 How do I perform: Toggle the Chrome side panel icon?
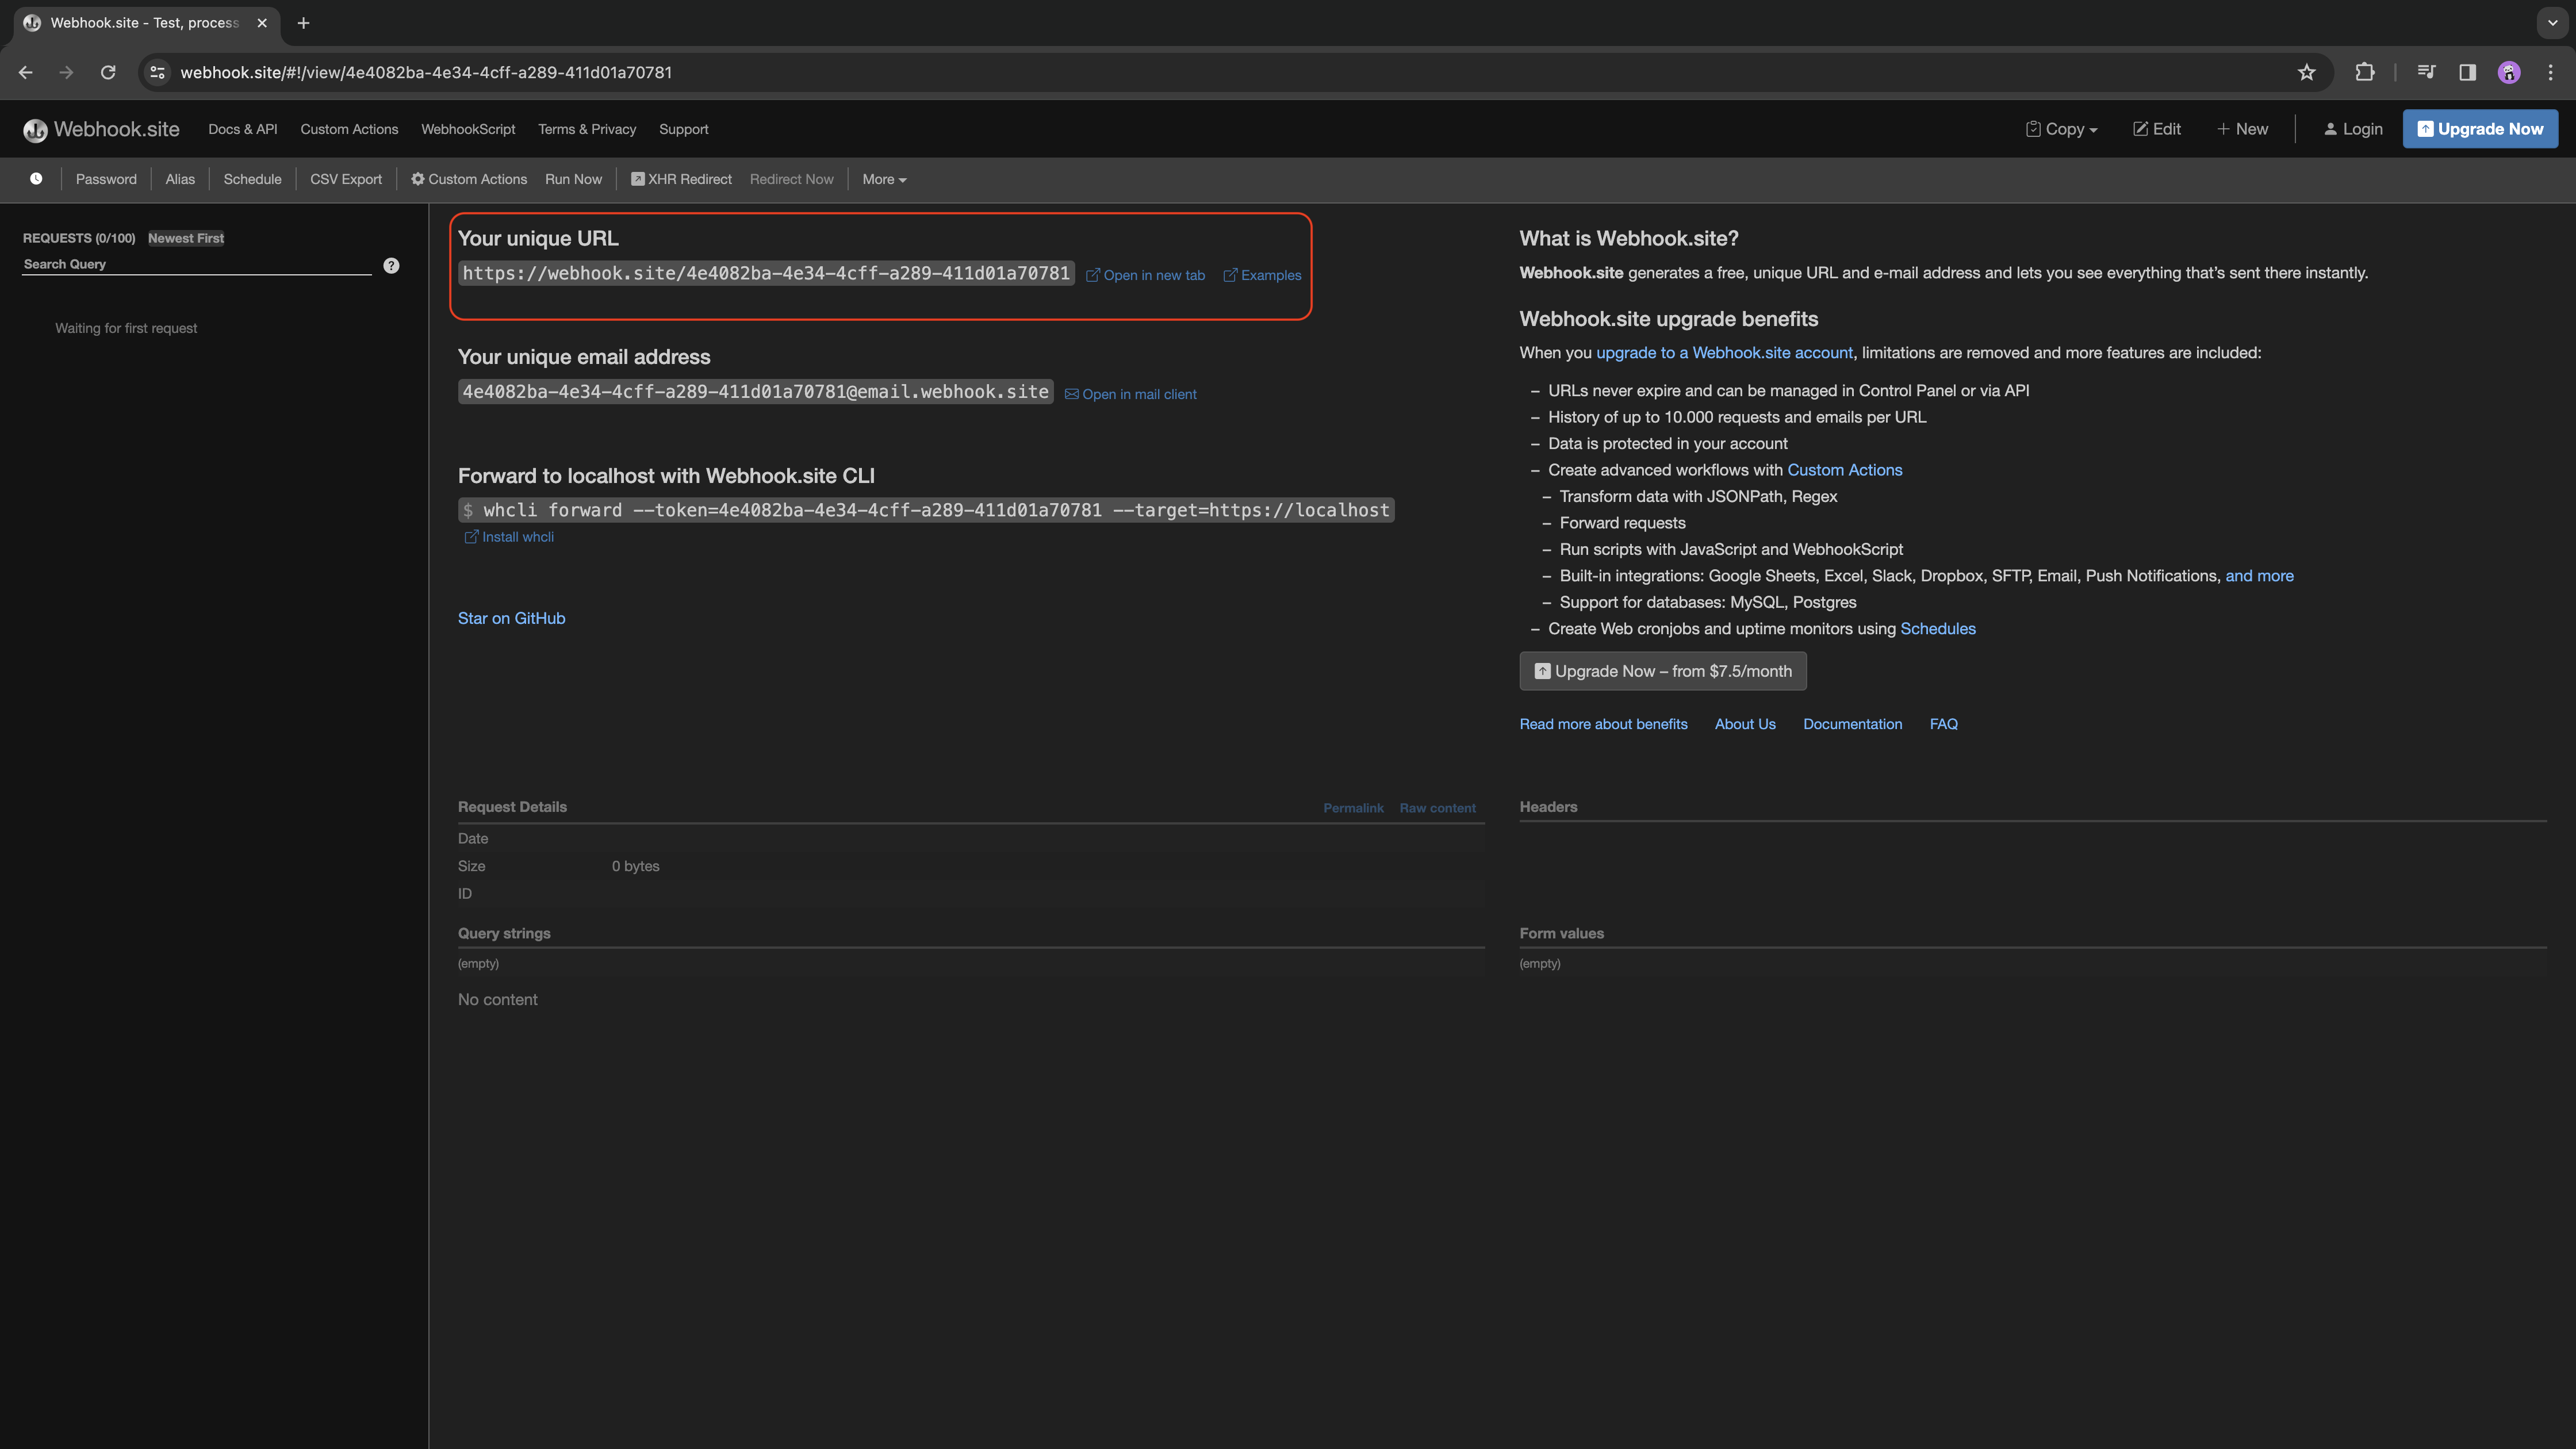coord(2467,72)
